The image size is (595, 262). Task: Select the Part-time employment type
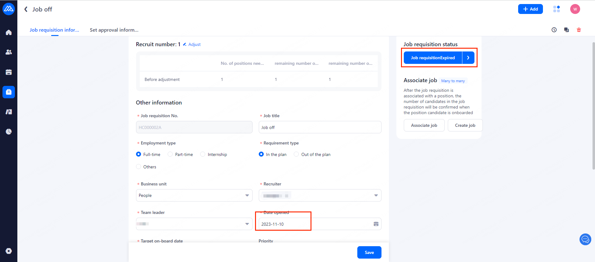[x=170, y=154]
